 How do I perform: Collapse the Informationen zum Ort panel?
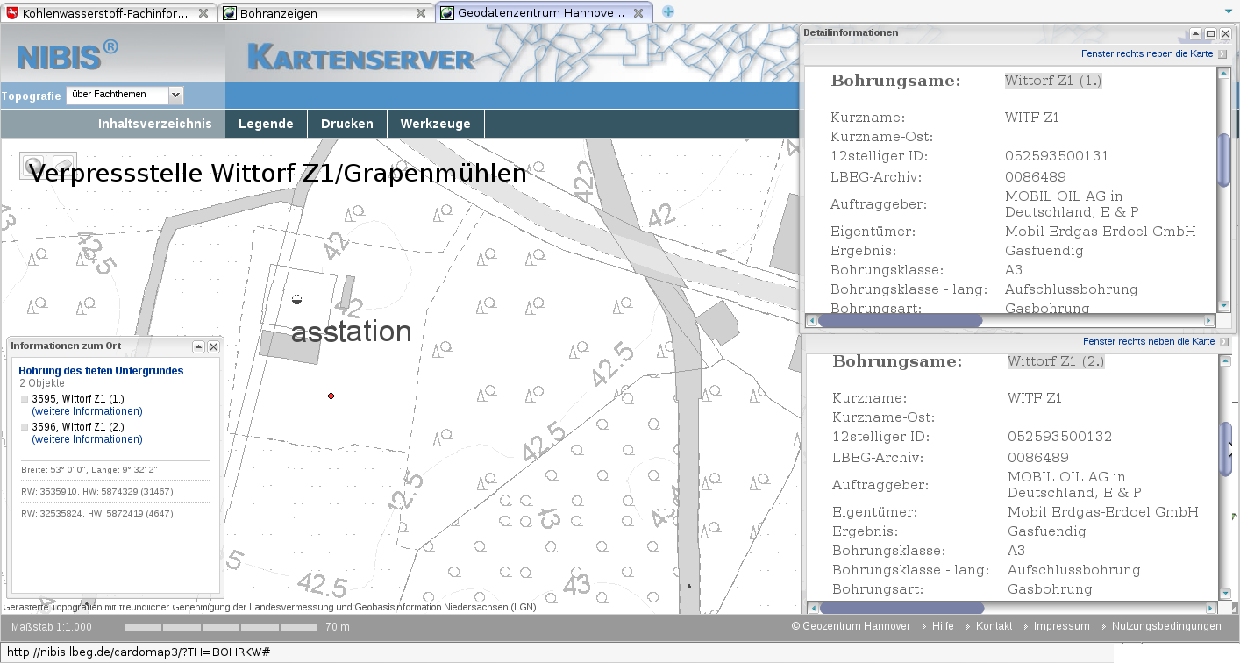click(198, 346)
